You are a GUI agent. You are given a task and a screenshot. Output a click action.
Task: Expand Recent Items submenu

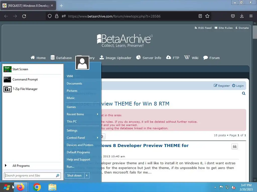click(x=82, y=114)
